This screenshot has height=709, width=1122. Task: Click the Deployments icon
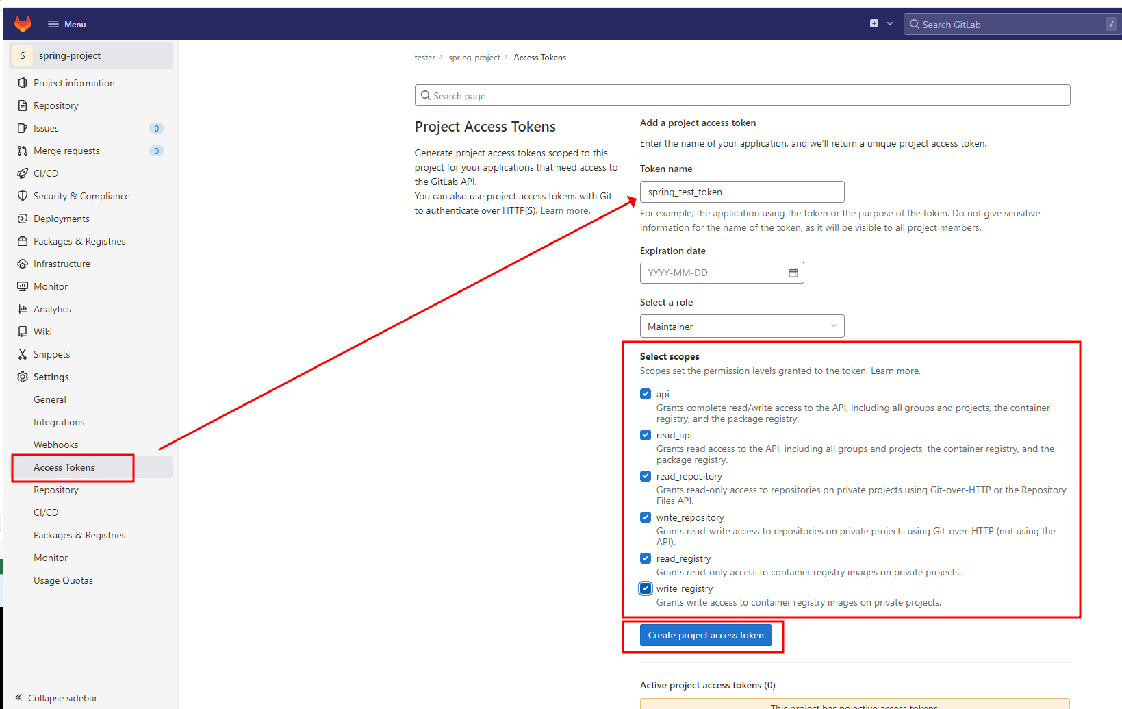click(23, 219)
